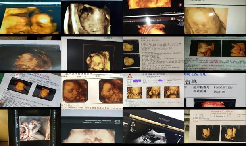Click the large 告单 heading text
The image size is (246, 146).
(191, 82)
